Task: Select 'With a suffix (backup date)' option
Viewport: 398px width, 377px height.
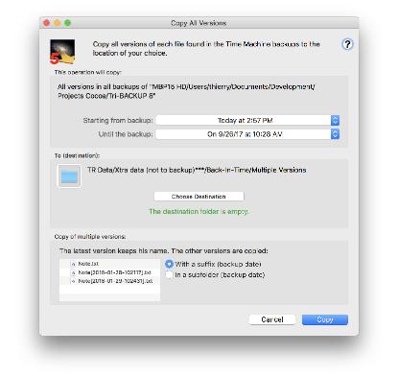Action: point(169,264)
